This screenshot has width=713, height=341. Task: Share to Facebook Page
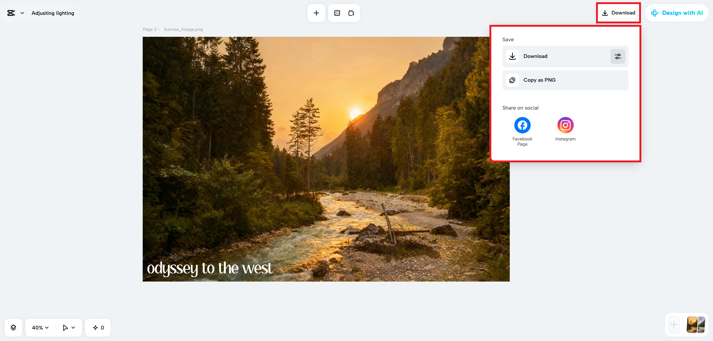click(x=522, y=131)
